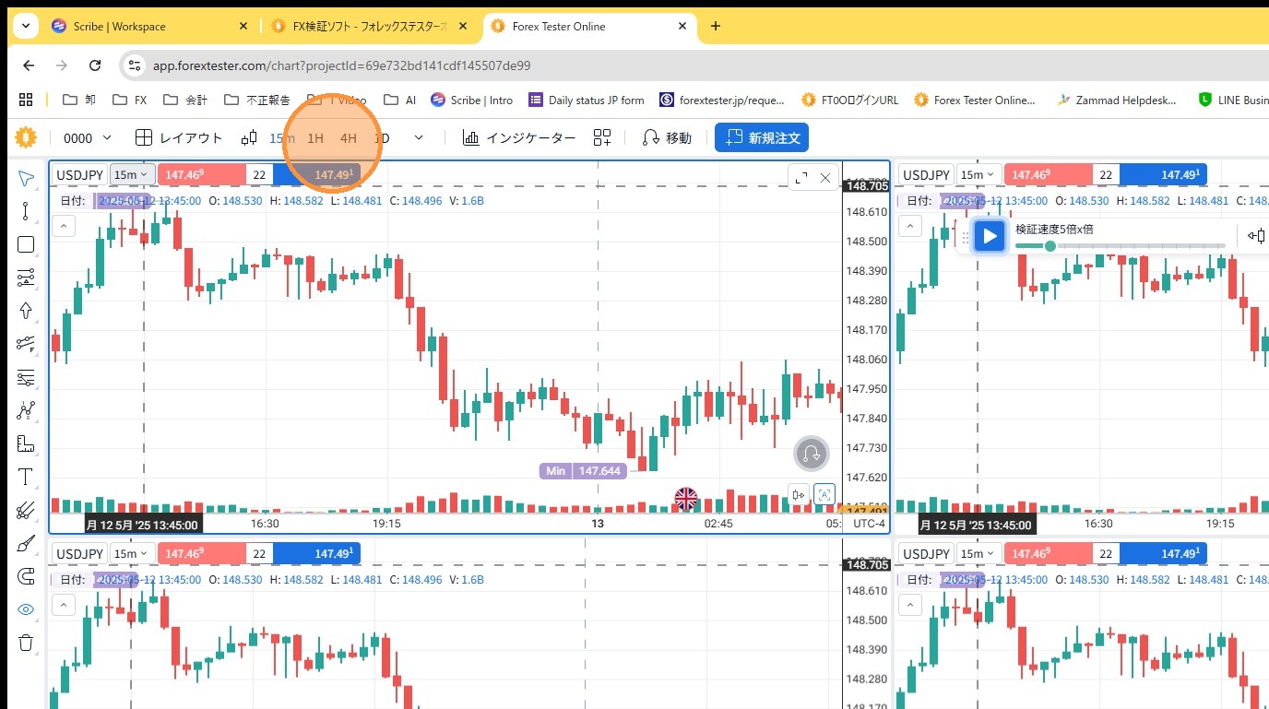Image resolution: width=1269 pixels, height=709 pixels.
Task: Open the レイアウト layout menu
Action: click(x=179, y=138)
